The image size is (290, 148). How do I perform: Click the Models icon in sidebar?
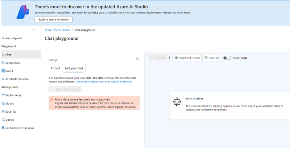(3, 103)
